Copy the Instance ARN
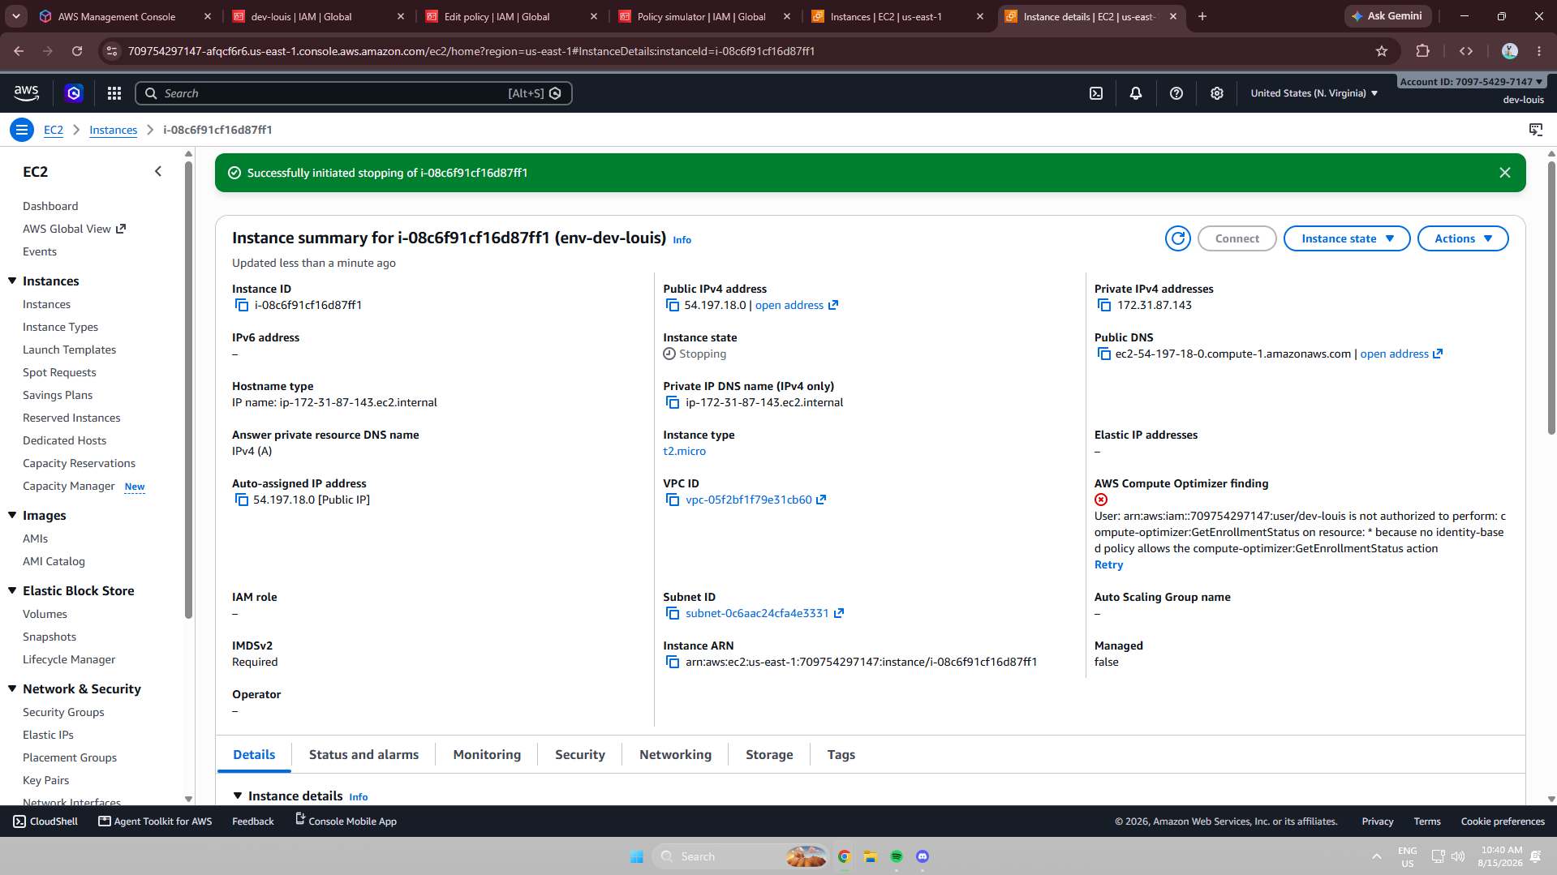 point(673,663)
